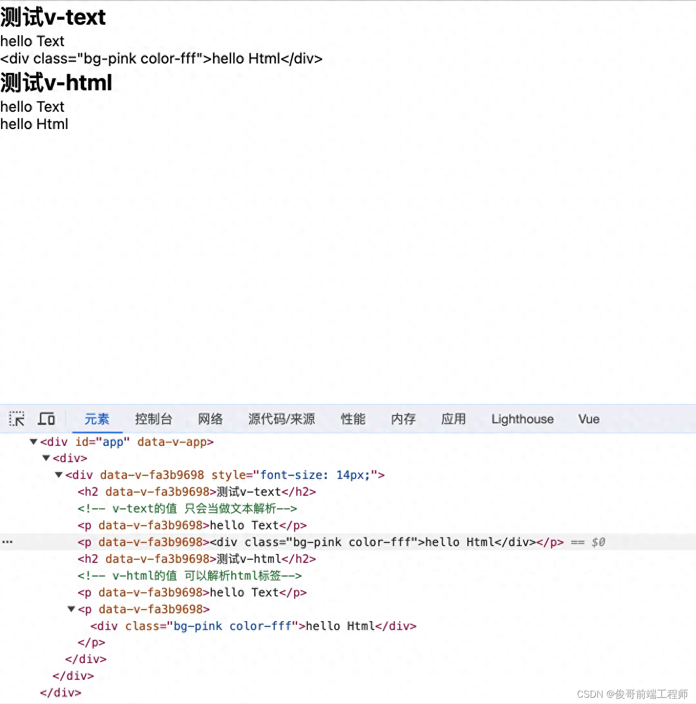Click the more actions ellipsis beside selected node
Viewport: 696px width, 704px height.
point(7,541)
